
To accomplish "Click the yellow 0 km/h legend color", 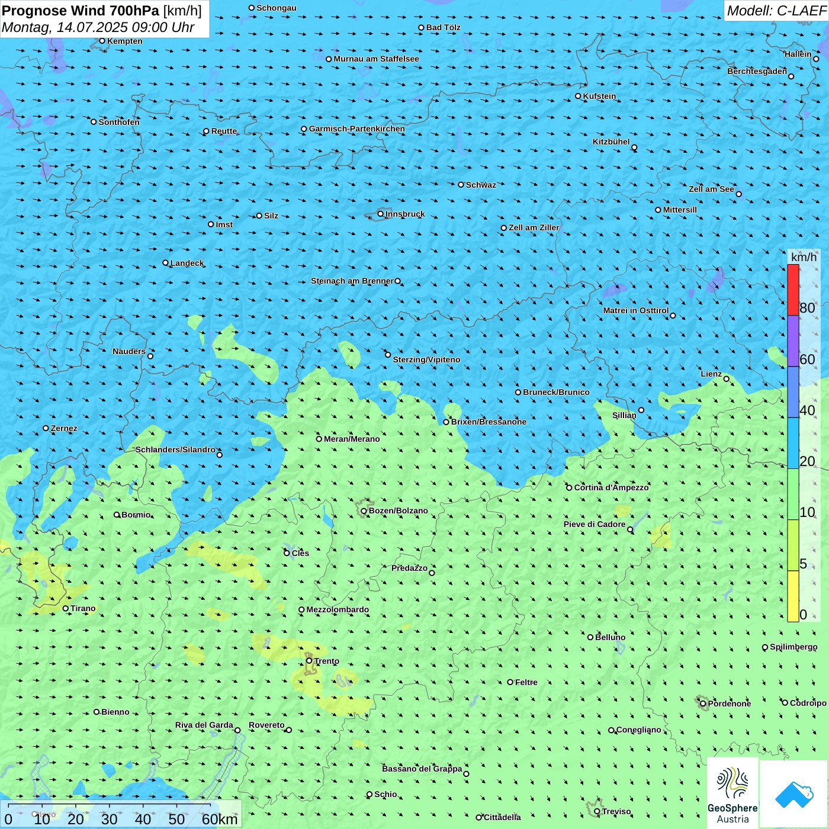I will coord(793,596).
